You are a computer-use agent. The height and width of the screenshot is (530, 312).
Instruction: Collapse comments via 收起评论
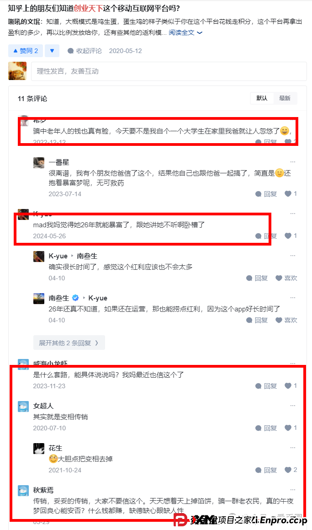85,51
